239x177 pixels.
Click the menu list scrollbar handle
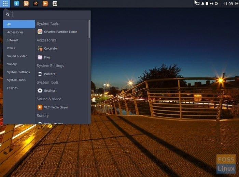click(x=89, y=29)
